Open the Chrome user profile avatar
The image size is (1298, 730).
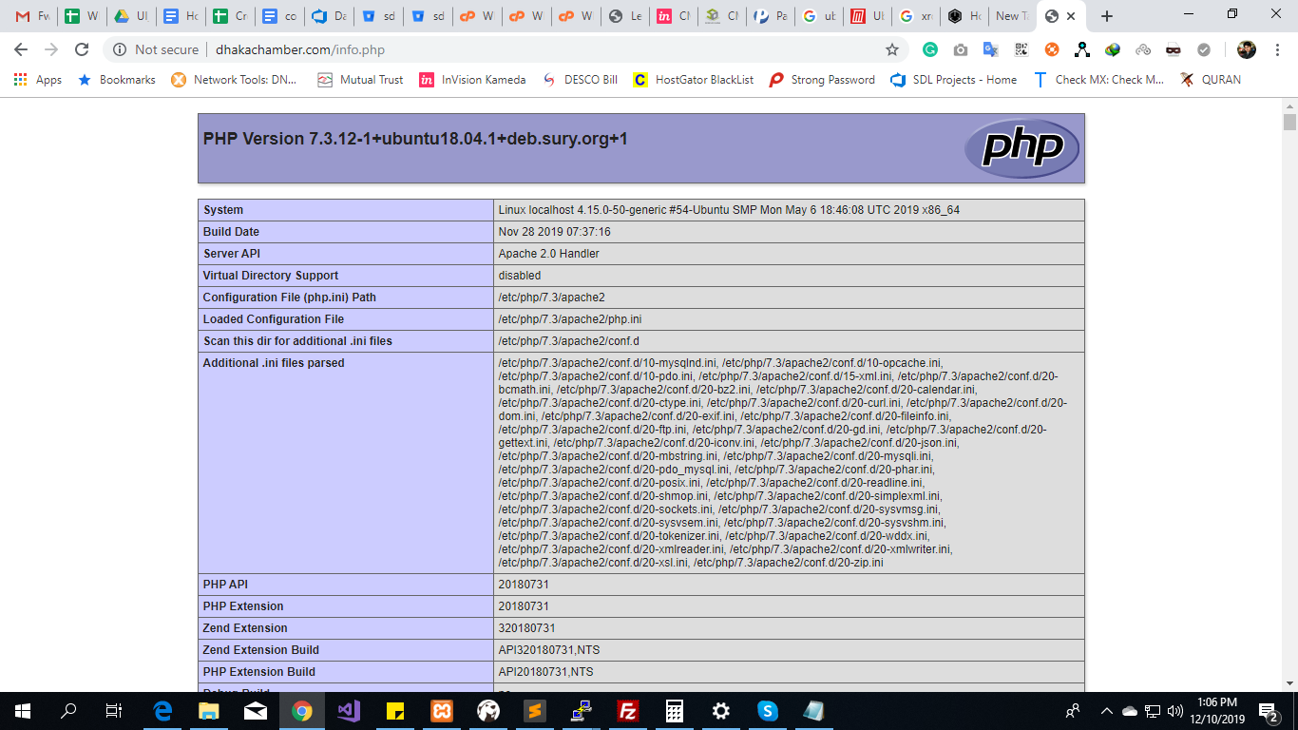coord(1246,49)
